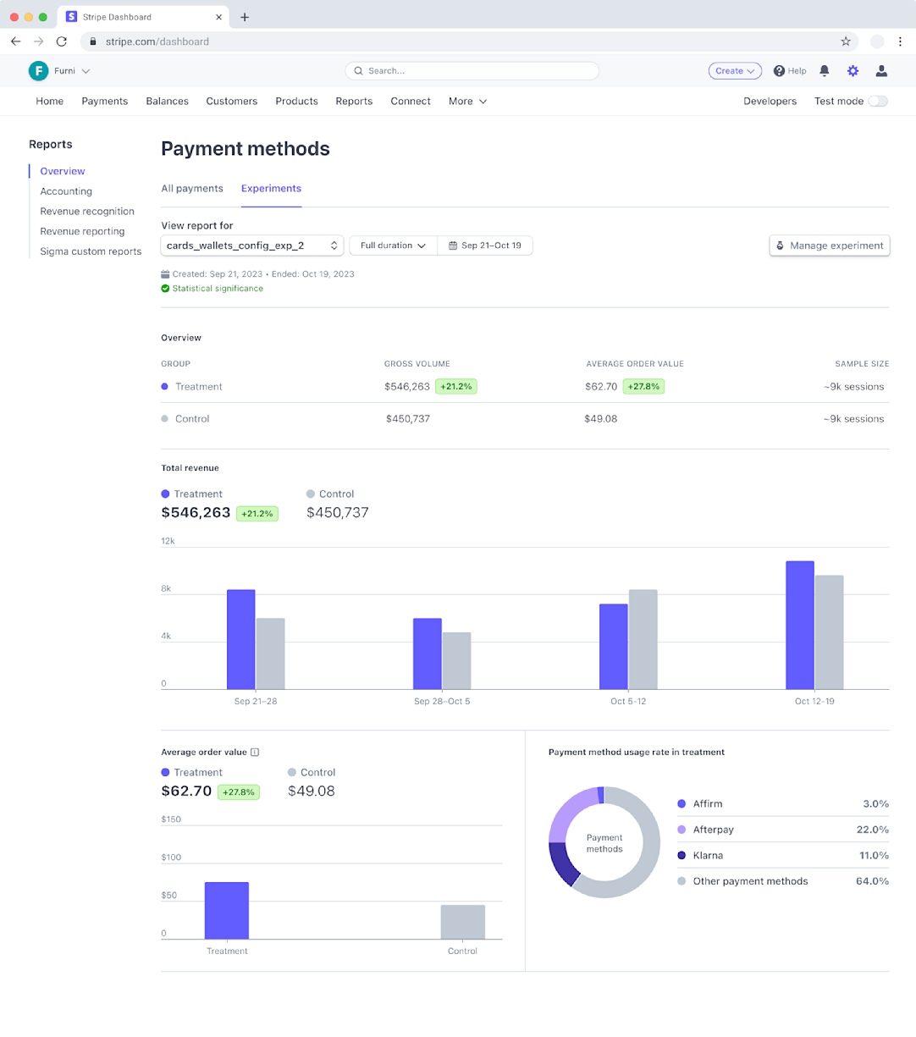The width and height of the screenshot is (916, 1037).
Task: Expand the More navigation menu
Action: point(467,102)
